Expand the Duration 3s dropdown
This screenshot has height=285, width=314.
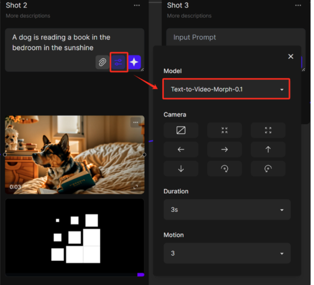coord(227,210)
